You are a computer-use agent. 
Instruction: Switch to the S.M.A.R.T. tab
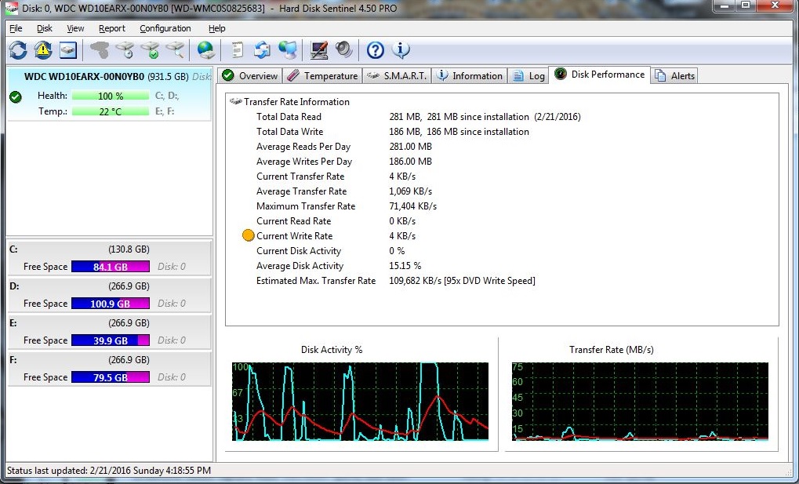(397, 75)
